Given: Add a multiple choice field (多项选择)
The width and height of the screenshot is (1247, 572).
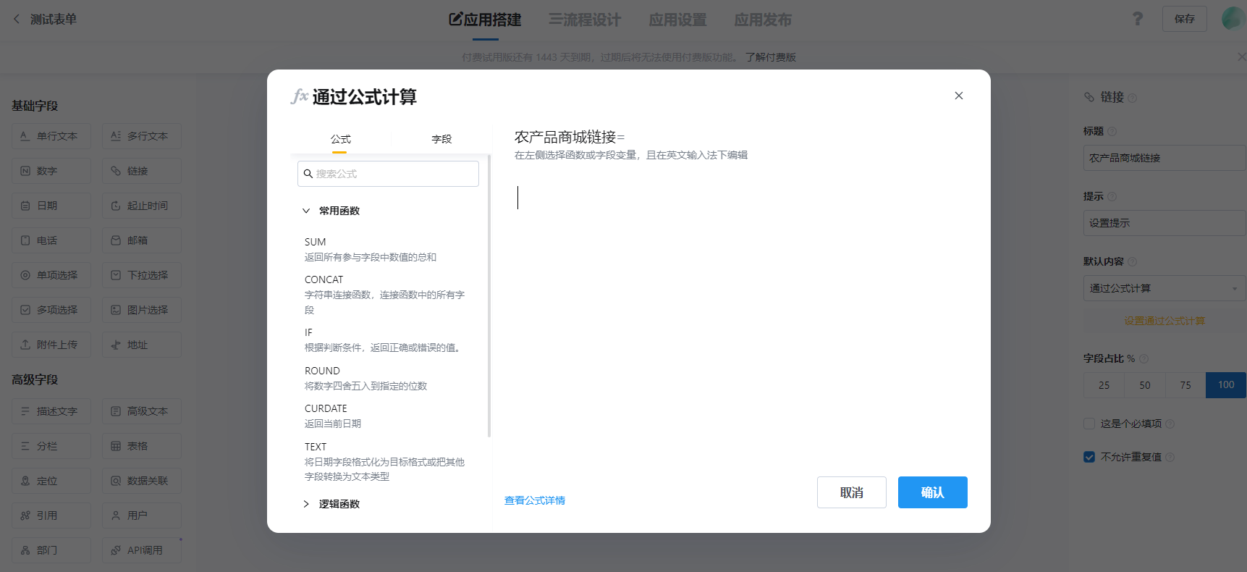Looking at the screenshot, I should point(51,310).
